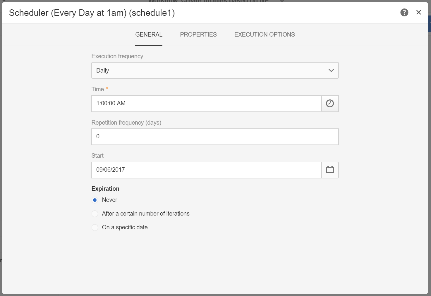Switch to the General tab

[x=149, y=35]
